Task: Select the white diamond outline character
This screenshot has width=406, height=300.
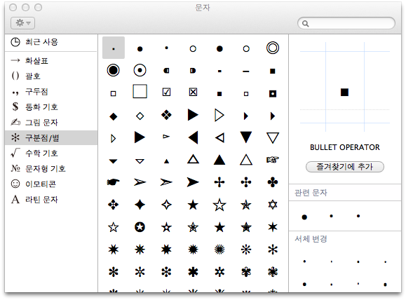Action: click(x=140, y=116)
